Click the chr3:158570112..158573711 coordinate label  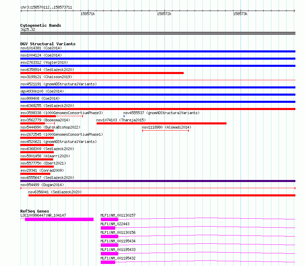[46, 8]
